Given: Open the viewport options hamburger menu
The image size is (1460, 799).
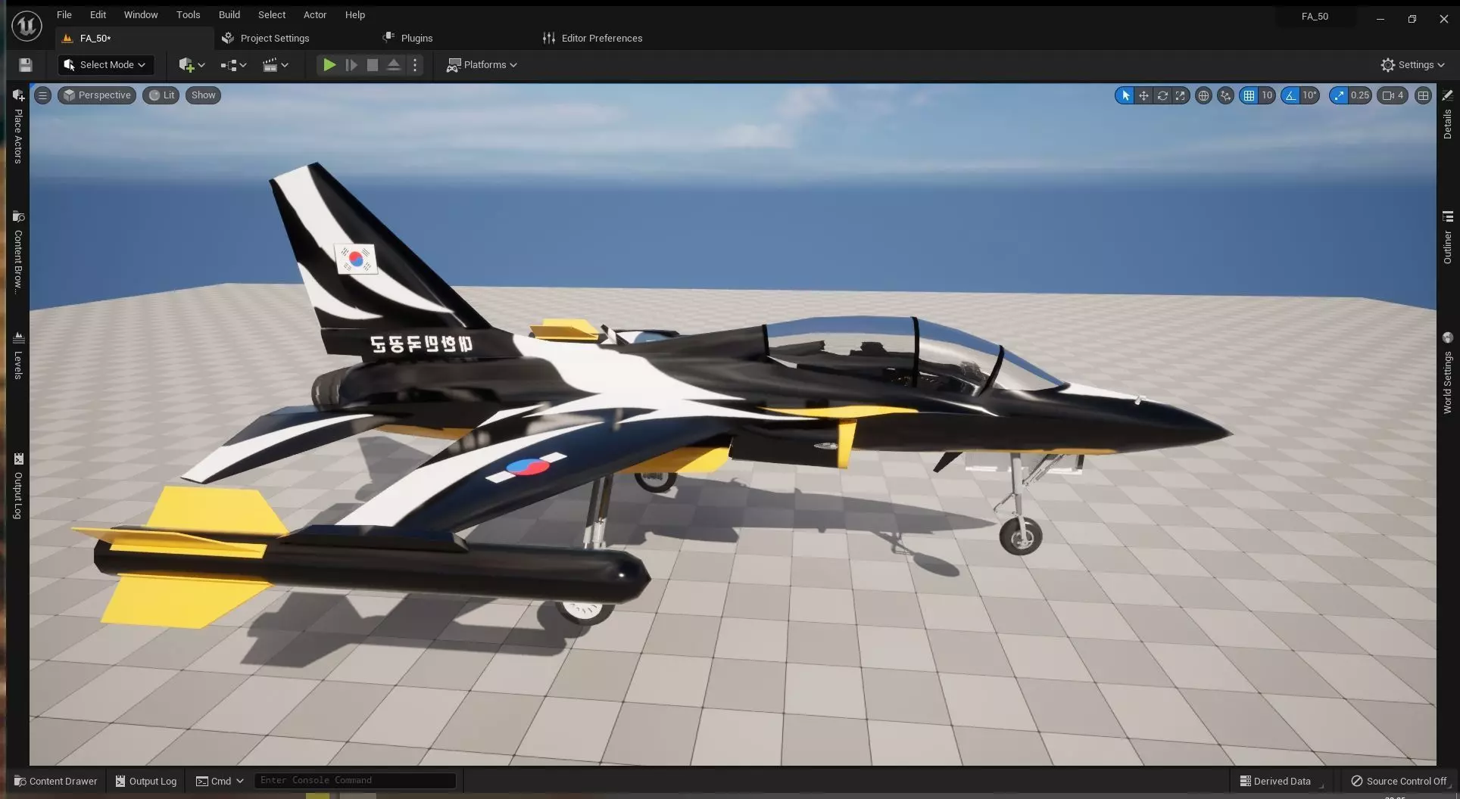Looking at the screenshot, I should [43, 95].
